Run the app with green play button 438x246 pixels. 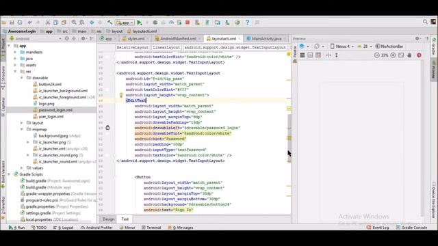pos(139,23)
